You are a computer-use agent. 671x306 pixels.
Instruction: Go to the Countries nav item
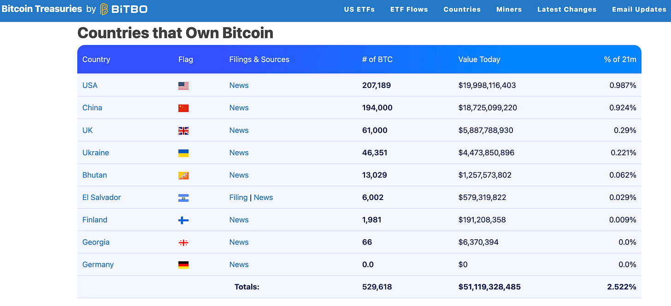tap(462, 9)
